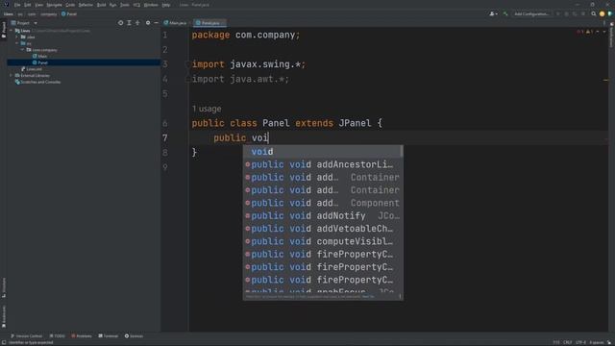Open the Services tool window

[x=135, y=336]
